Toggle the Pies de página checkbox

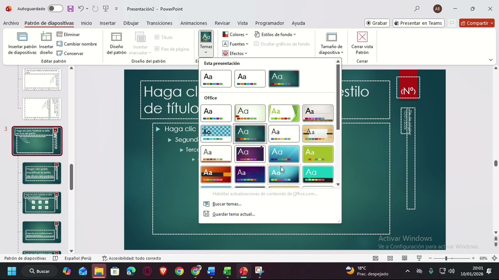(157, 49)
